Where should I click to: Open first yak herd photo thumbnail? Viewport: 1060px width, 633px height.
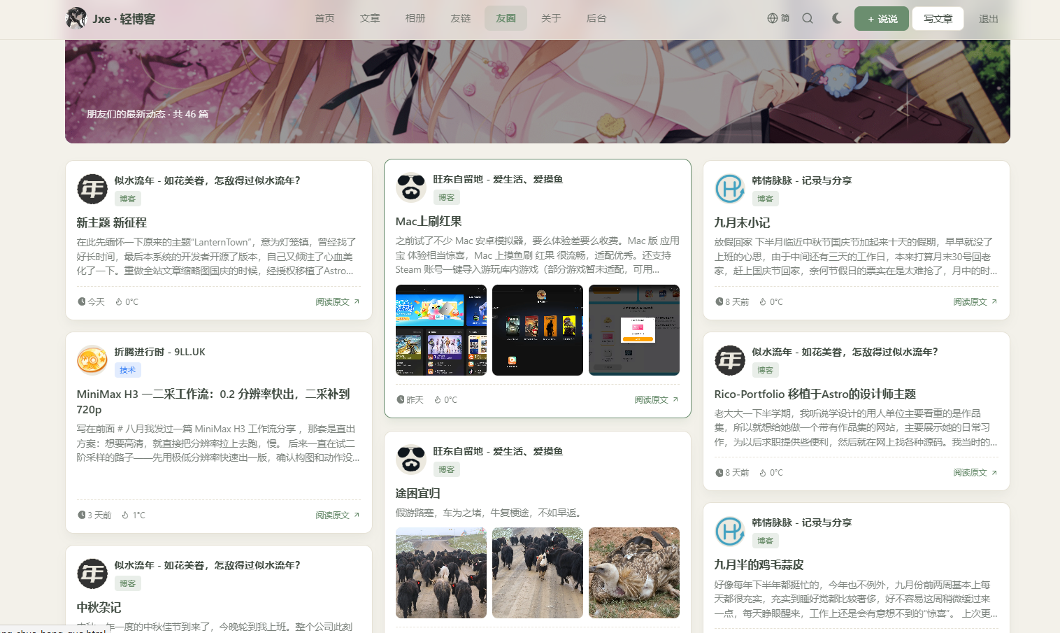(x=441, y=573)
